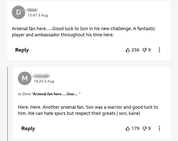Dislike the first comment about Son's new challenge
The height and width of the screenshot is (141, 178).
click(145, 50)
